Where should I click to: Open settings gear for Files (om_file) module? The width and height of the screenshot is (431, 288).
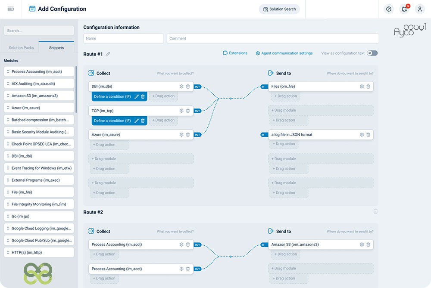click(x=362, y=87)
